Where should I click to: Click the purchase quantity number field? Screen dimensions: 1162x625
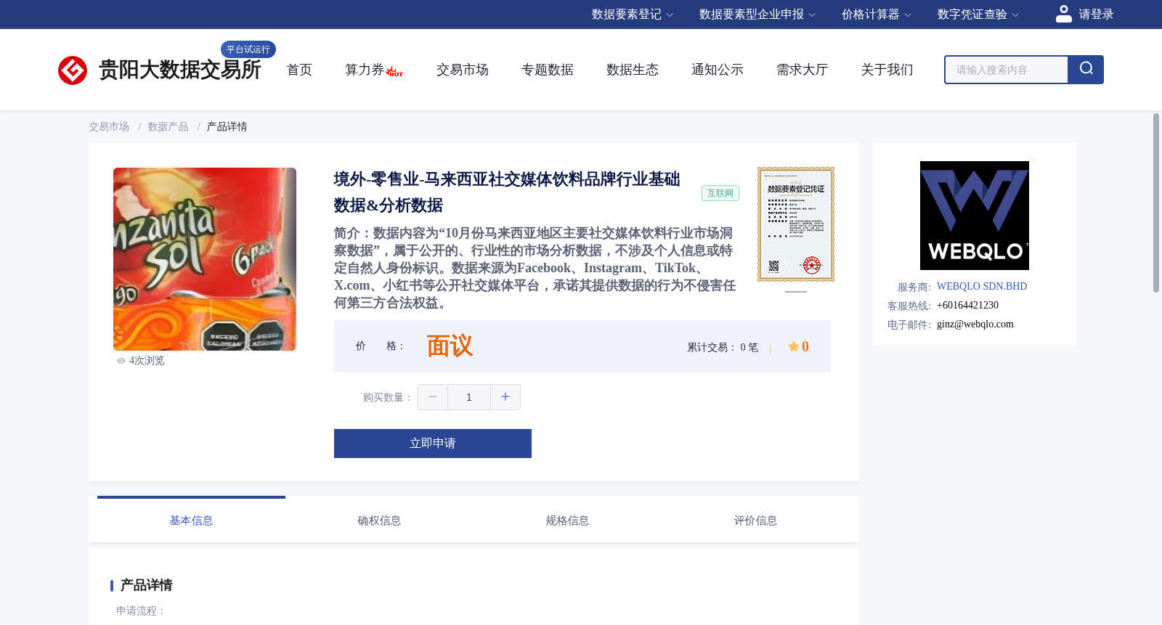[x=469, y=397]
